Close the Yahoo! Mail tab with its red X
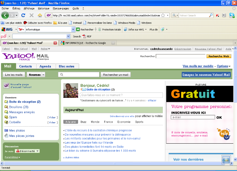Image resolution: width=237 pixels, height=171 pixels. pyautogui.click(x=55, y=43)
